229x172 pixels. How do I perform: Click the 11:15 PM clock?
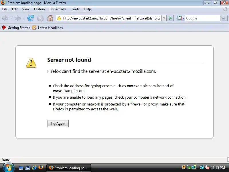point(218,168)
